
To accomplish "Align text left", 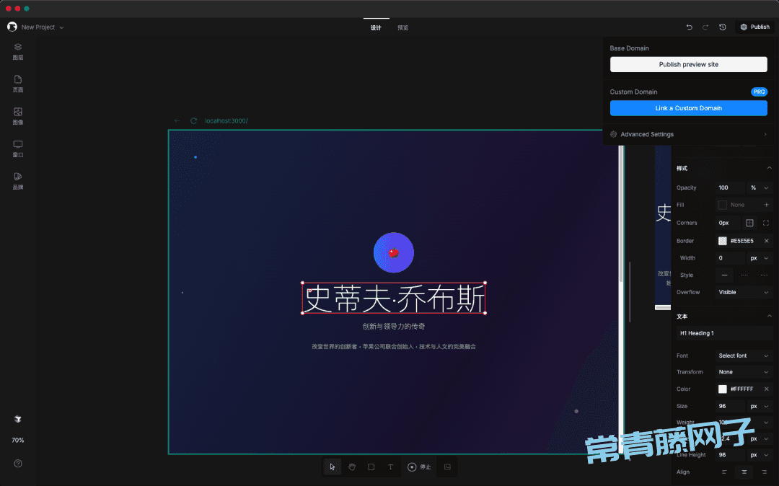I will click(724, 472).
